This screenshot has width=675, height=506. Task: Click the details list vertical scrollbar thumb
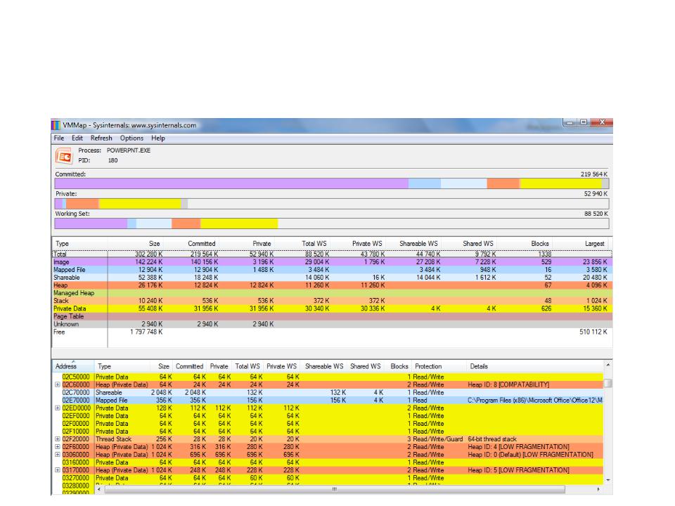[607, 382]
